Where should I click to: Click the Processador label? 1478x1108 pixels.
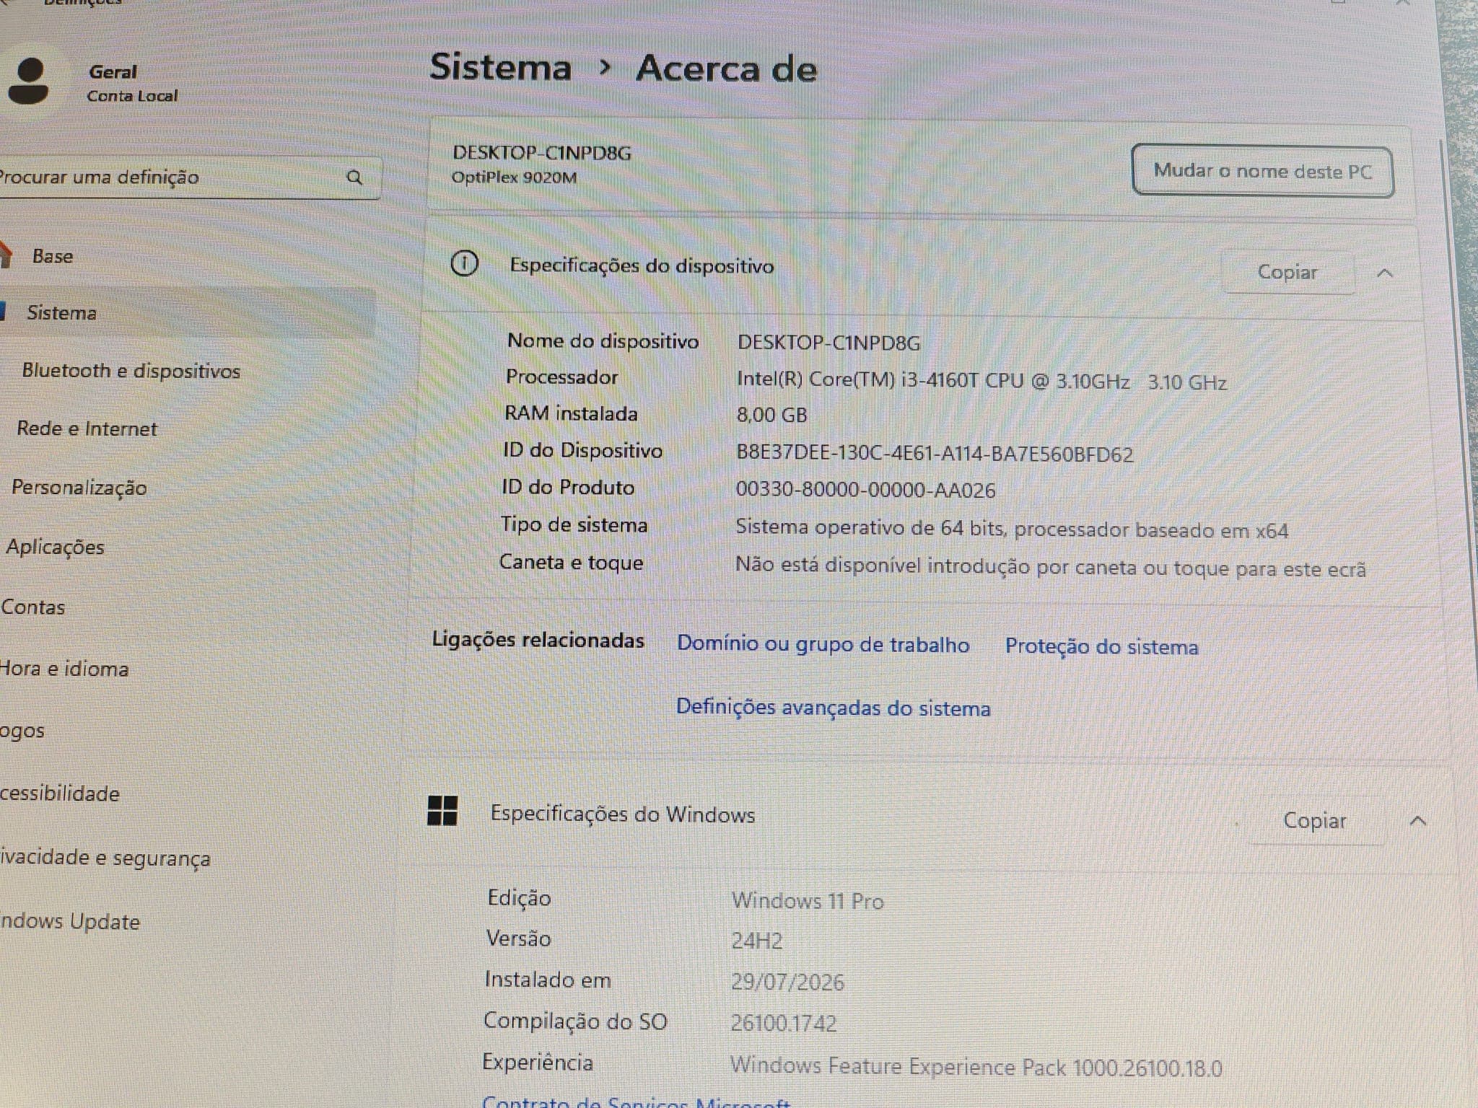click(561, 377)
